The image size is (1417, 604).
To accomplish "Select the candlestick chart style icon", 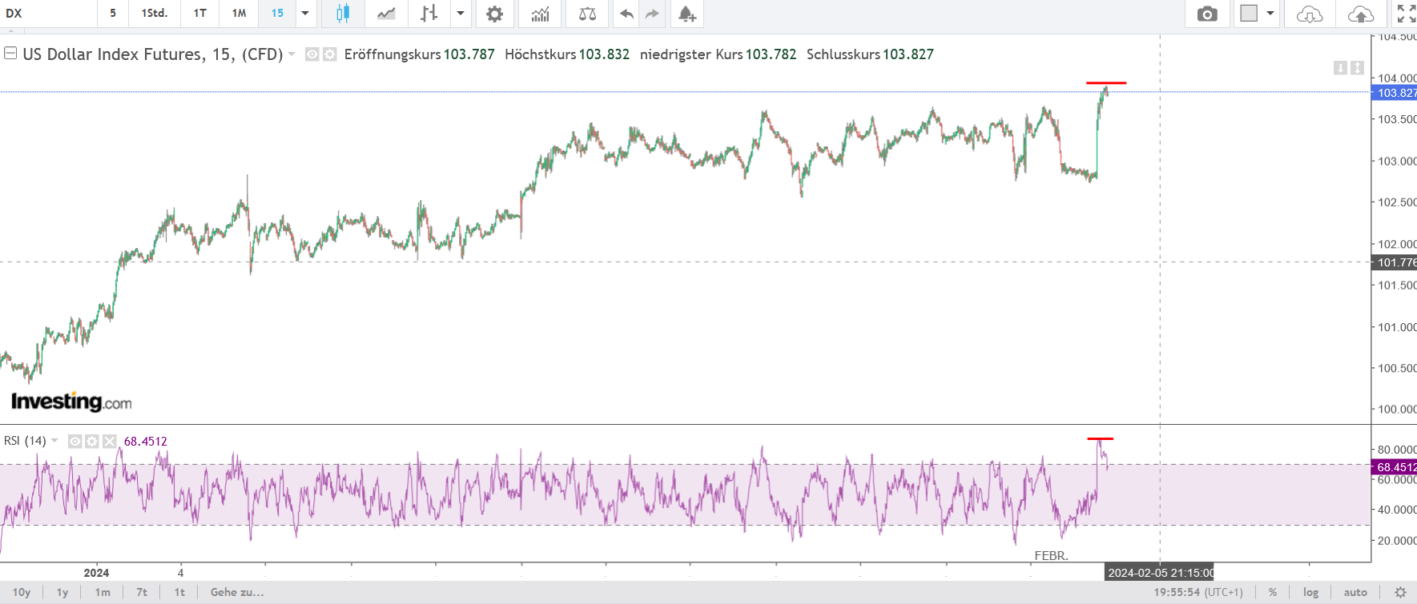I will coord(343,14).
